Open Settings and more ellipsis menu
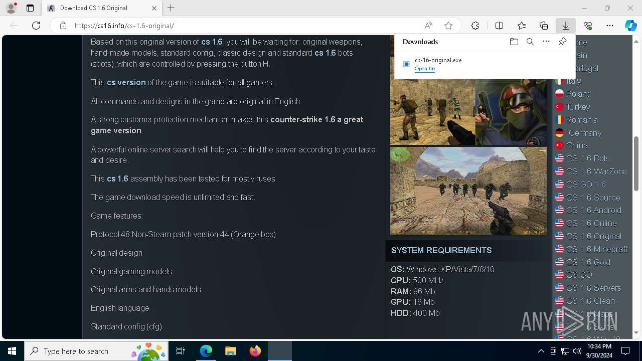 [x=610, y=26]
